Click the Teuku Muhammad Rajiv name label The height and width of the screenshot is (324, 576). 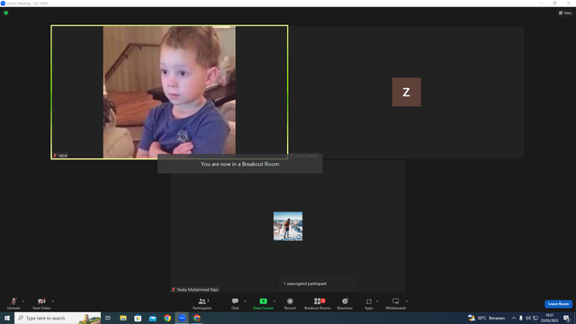195,290
